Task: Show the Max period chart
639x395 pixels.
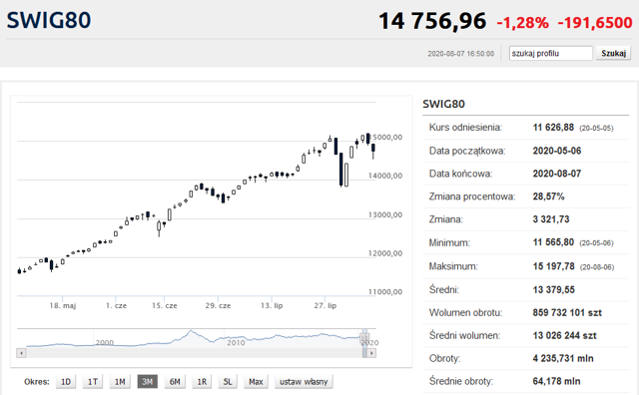Action: coord(256,382)
